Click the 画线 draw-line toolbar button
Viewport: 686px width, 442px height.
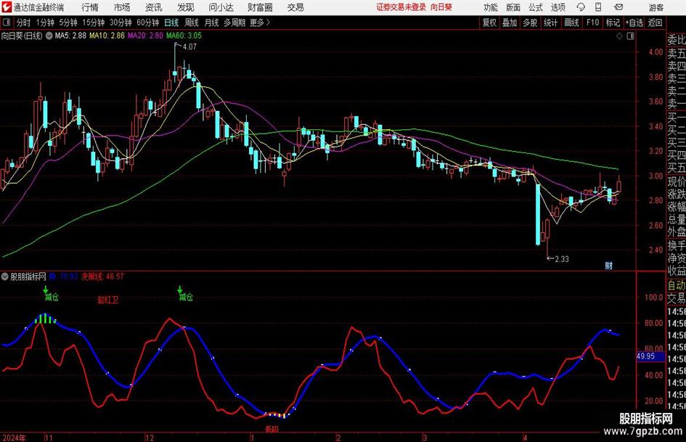571,22
